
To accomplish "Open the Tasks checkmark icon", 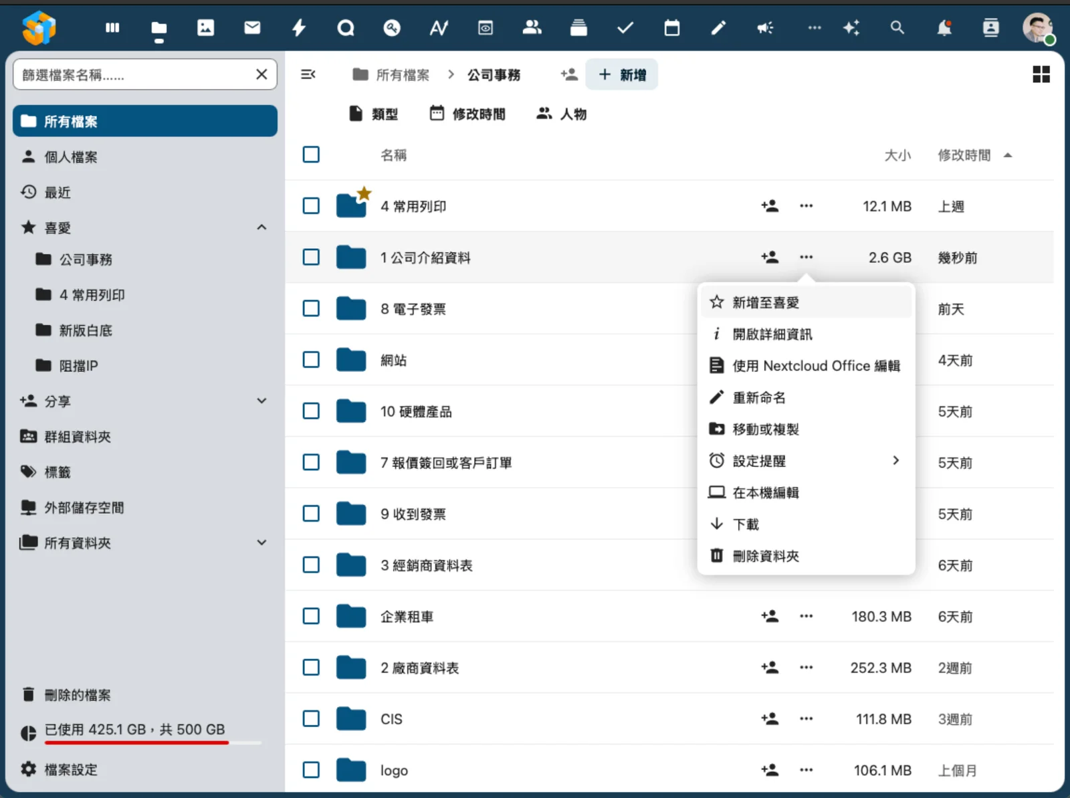I will pyautogui.click(x=625, y=27).
